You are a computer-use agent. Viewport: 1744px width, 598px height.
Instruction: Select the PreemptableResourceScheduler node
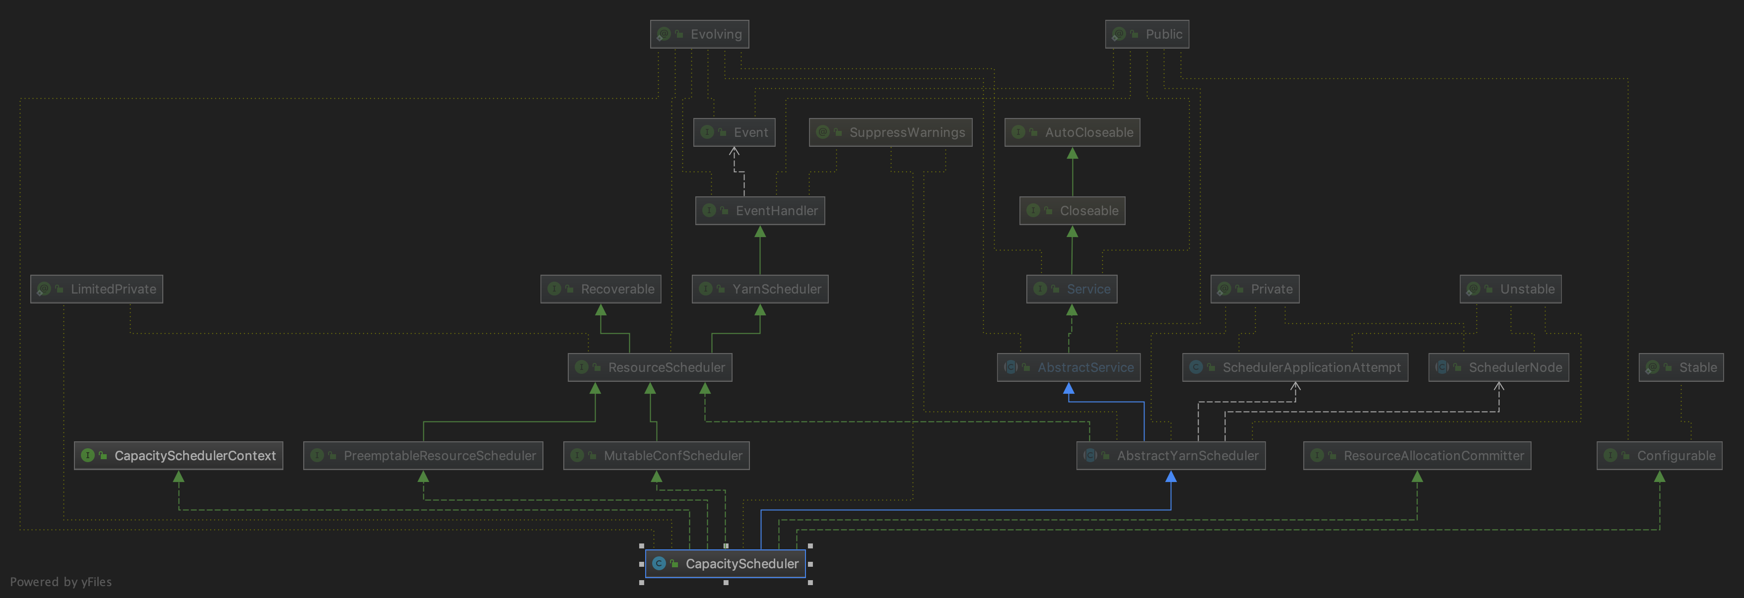pos(423,455)
